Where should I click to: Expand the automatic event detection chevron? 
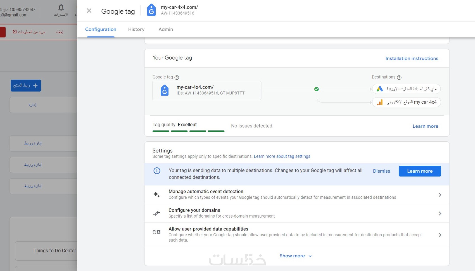(x=440, y=195)
